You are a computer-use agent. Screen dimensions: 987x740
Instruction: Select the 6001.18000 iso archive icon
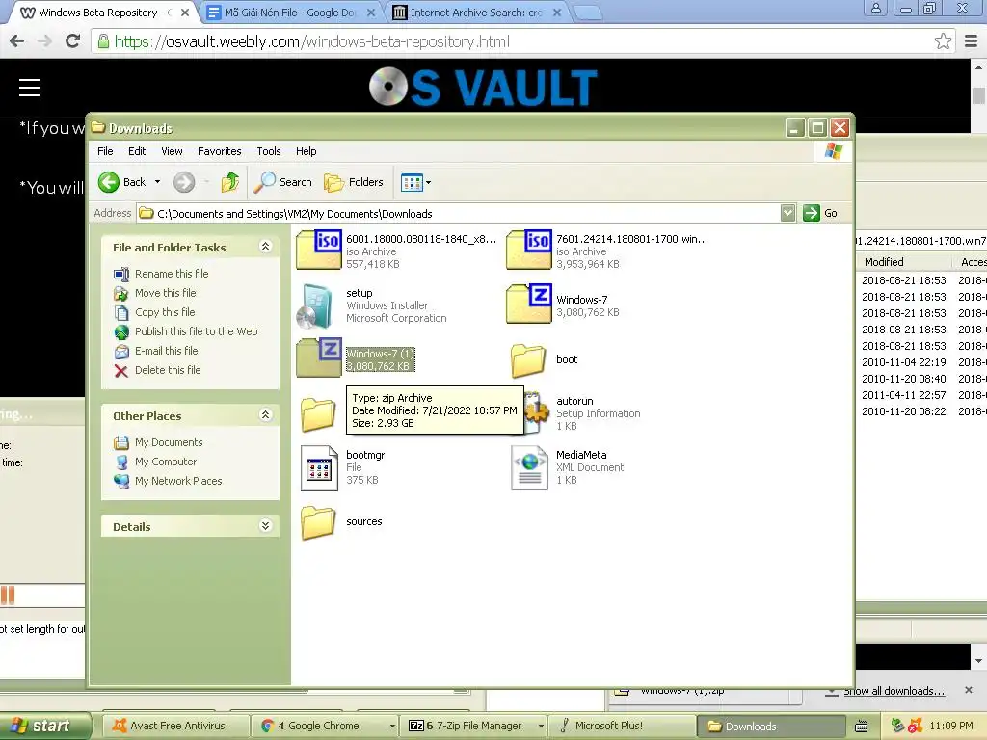click(318, 250)
